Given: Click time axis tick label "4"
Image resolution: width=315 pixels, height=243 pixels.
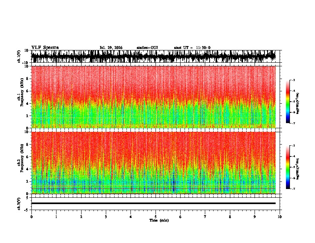Looking at the screenshot, I should coord(131,217).
